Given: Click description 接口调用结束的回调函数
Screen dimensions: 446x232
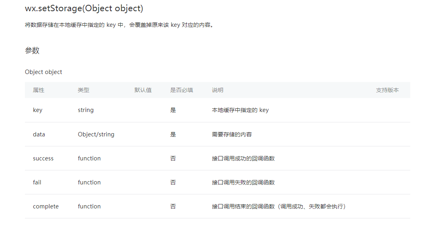Looking at the screenshot, I should (x=279, y=206).
